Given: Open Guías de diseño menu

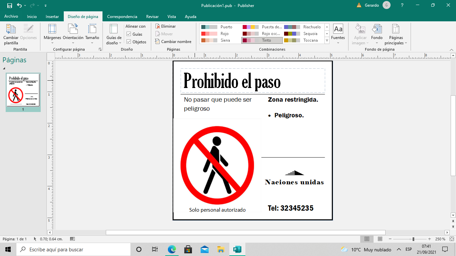Looking at the screenshot, I should pos(114,34).
